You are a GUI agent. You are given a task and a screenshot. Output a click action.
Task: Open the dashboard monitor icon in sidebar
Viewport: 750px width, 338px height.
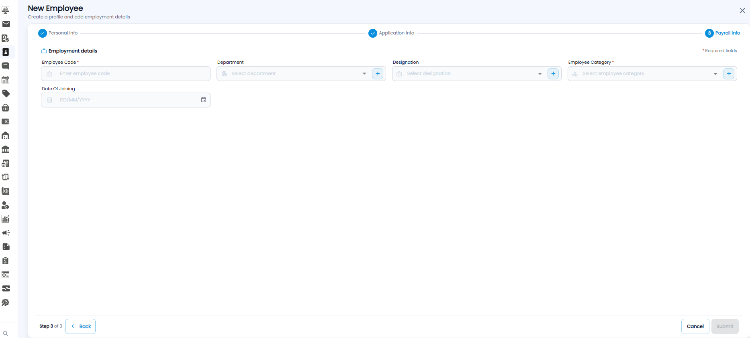(x=6, y=10)
